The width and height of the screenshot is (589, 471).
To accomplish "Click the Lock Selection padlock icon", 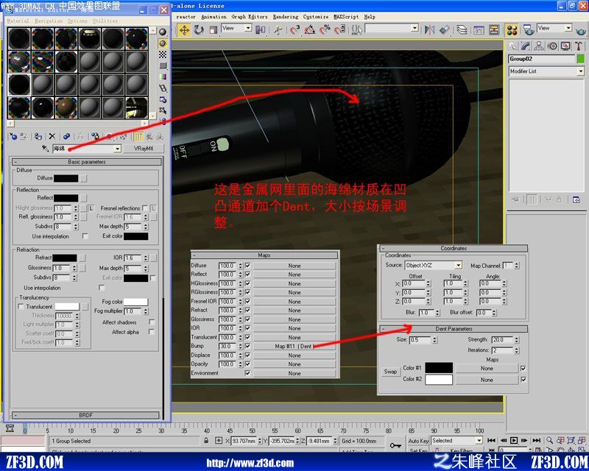I will [206, 441].
